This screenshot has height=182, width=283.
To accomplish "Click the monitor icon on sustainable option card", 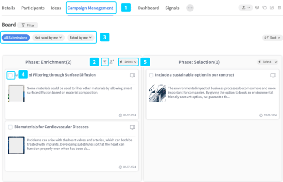I will click(x=273, y=75).
